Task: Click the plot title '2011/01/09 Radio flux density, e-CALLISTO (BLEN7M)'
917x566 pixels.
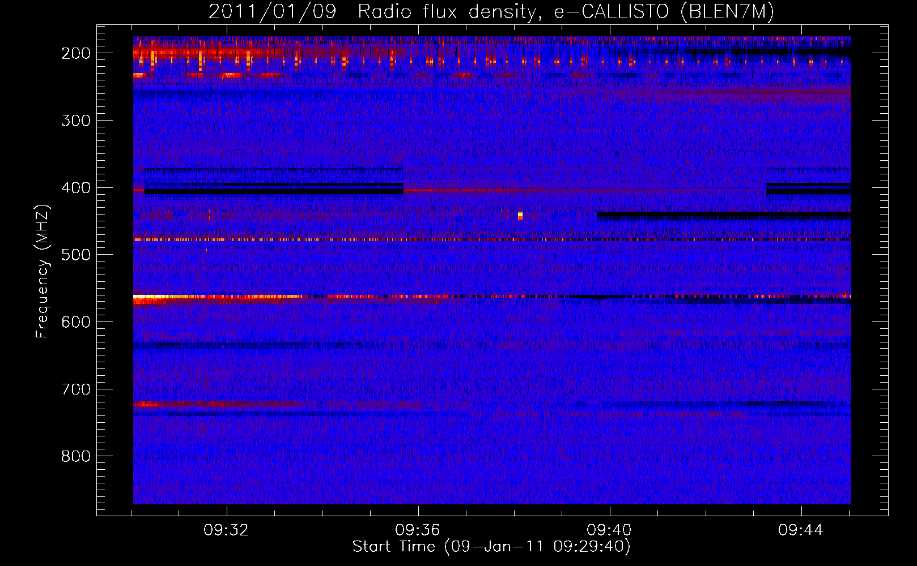Action: coord(491,11)
